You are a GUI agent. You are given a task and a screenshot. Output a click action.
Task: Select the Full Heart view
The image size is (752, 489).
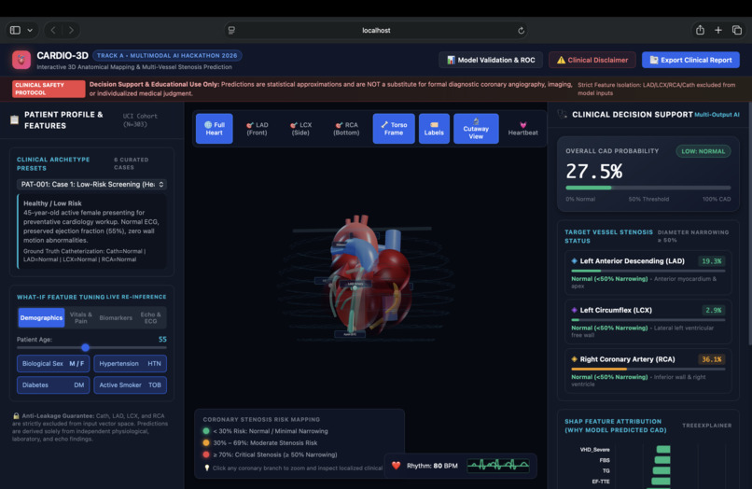(x=215, y=129)
